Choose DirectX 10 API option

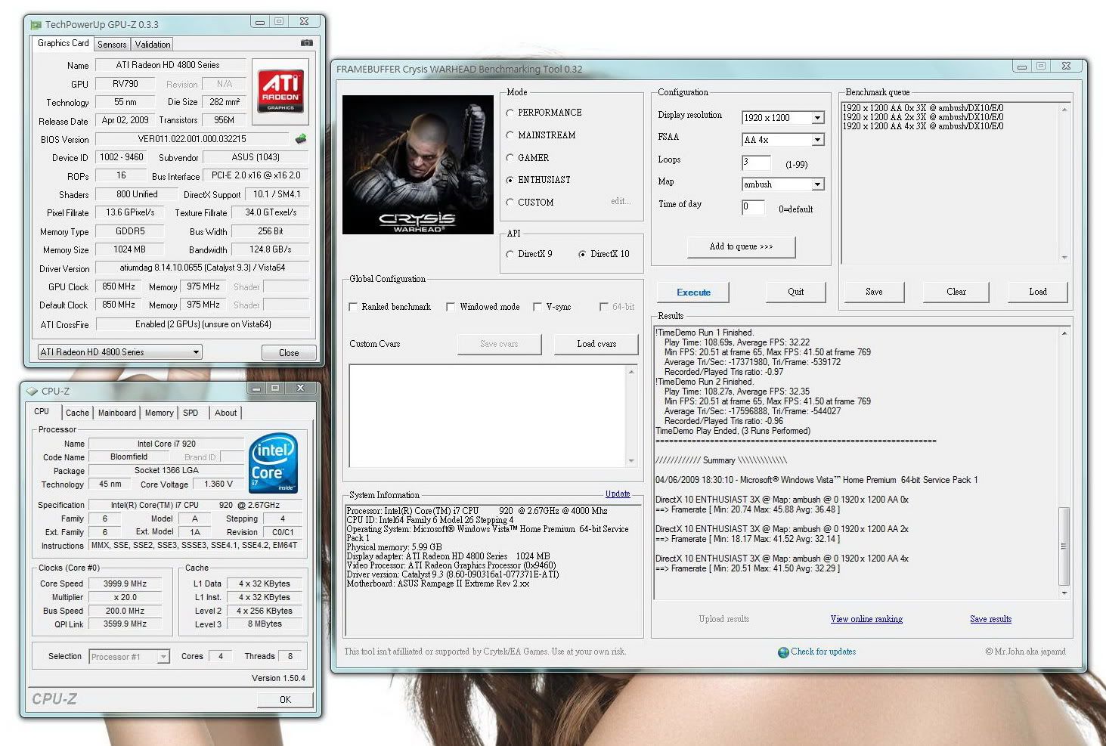(582, 254)
